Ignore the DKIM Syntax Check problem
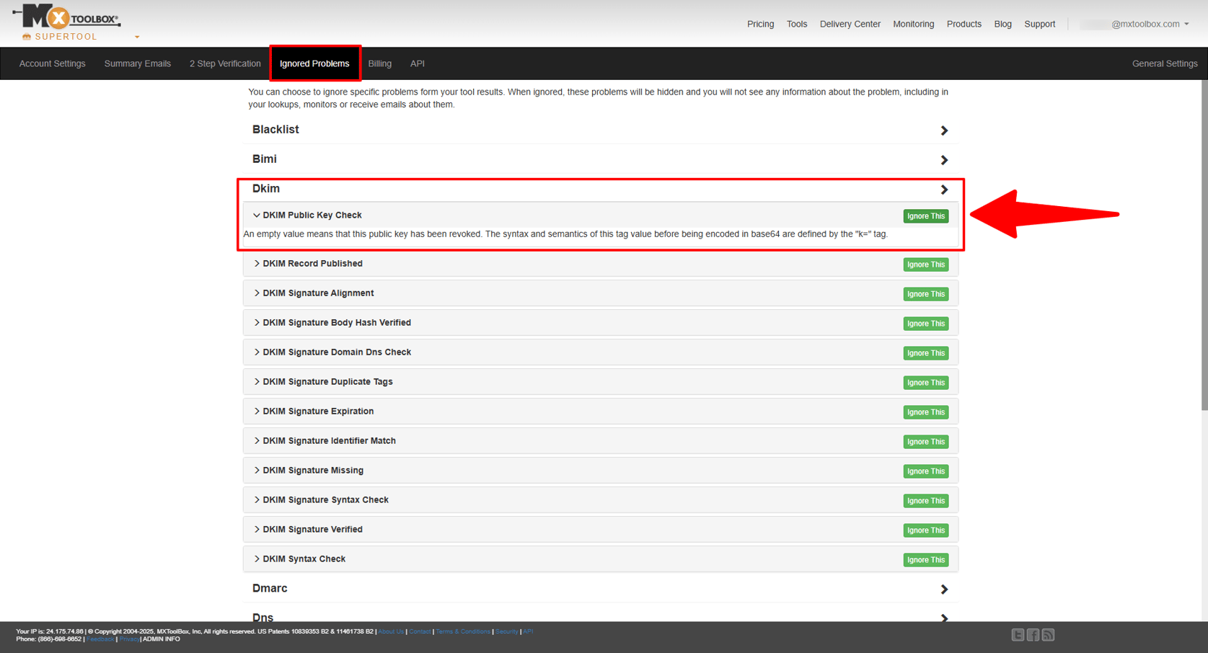Image resolution: width=1208 pixels, height=653 pixels. coord(925,560)
